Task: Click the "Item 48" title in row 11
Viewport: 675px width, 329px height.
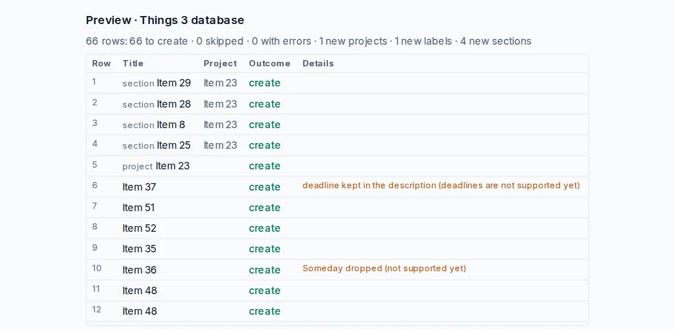Action: point(140,291)
